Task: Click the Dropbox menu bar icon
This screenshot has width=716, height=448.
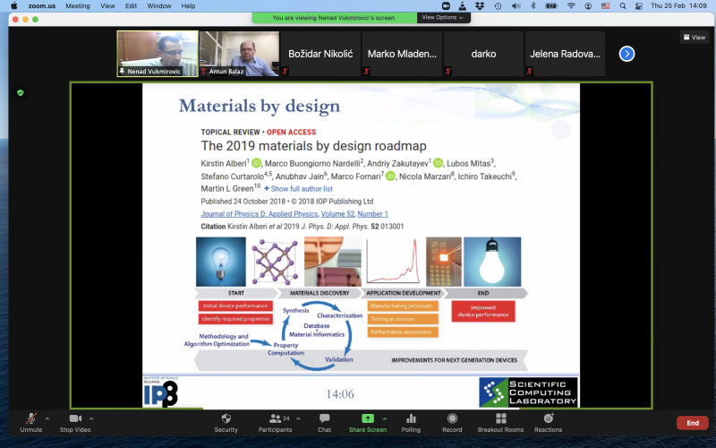Action: 480,6
